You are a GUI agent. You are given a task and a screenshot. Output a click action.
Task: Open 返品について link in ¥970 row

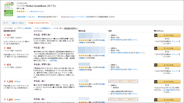click(x=132, y=69)
